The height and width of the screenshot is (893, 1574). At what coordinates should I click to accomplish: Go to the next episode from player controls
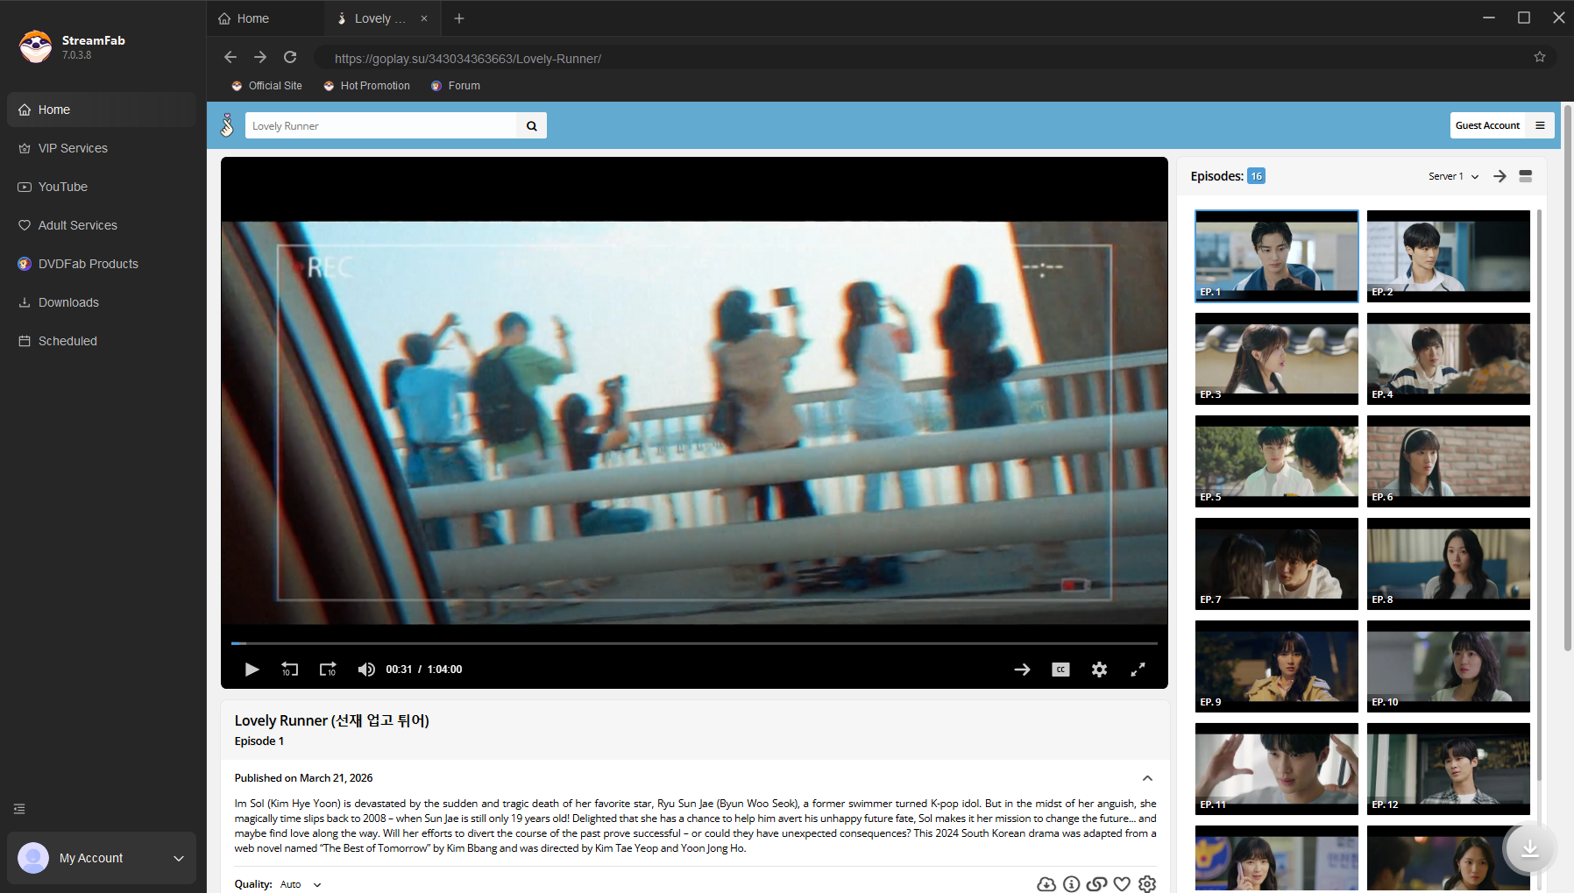pos(1022,670)
